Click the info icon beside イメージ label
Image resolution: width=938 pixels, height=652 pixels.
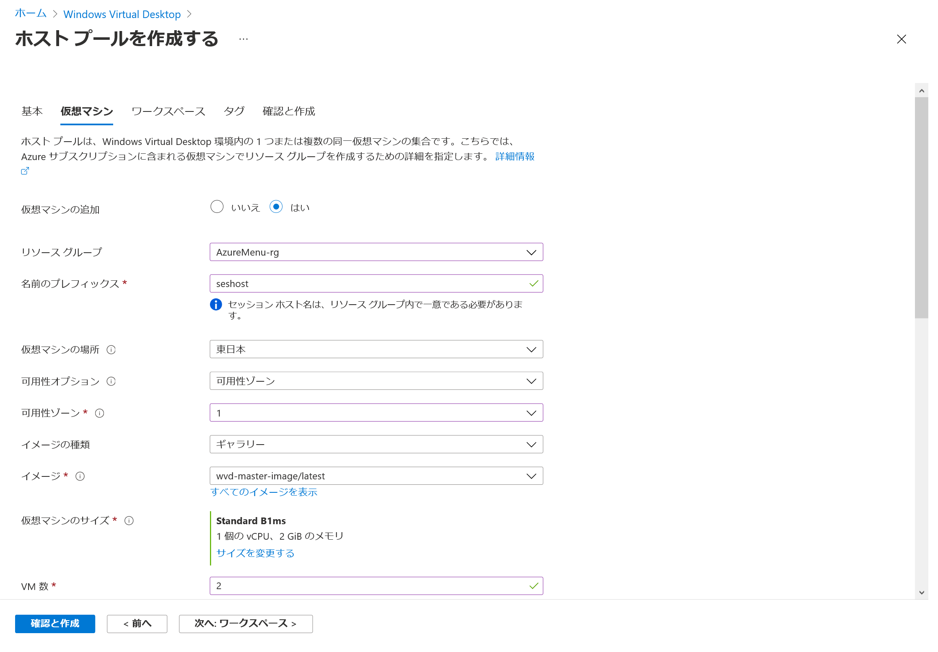click(x=80, y=476)
